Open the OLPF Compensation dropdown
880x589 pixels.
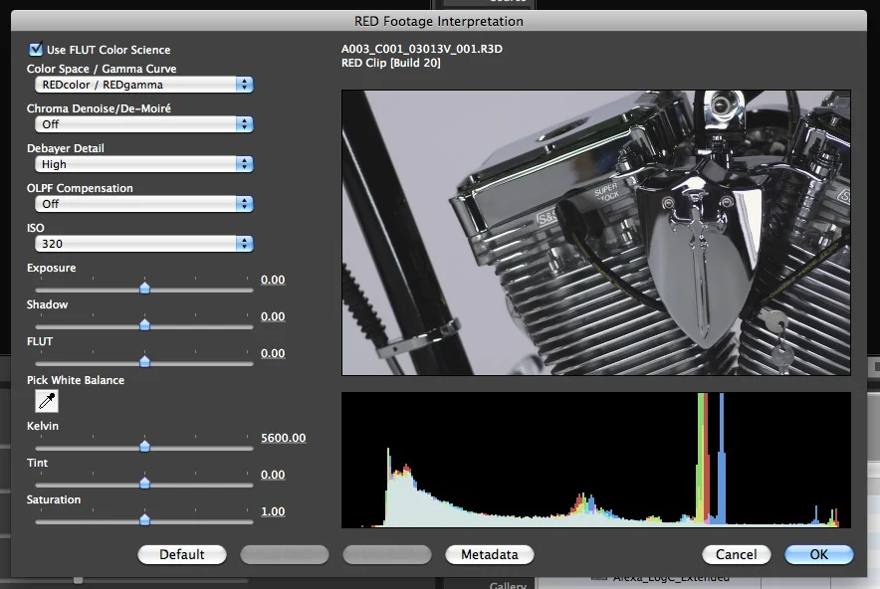point(143,204)
